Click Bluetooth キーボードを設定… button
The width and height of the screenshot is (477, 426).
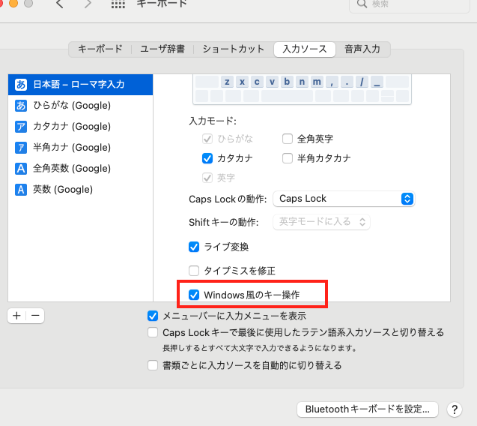[368, 409]
